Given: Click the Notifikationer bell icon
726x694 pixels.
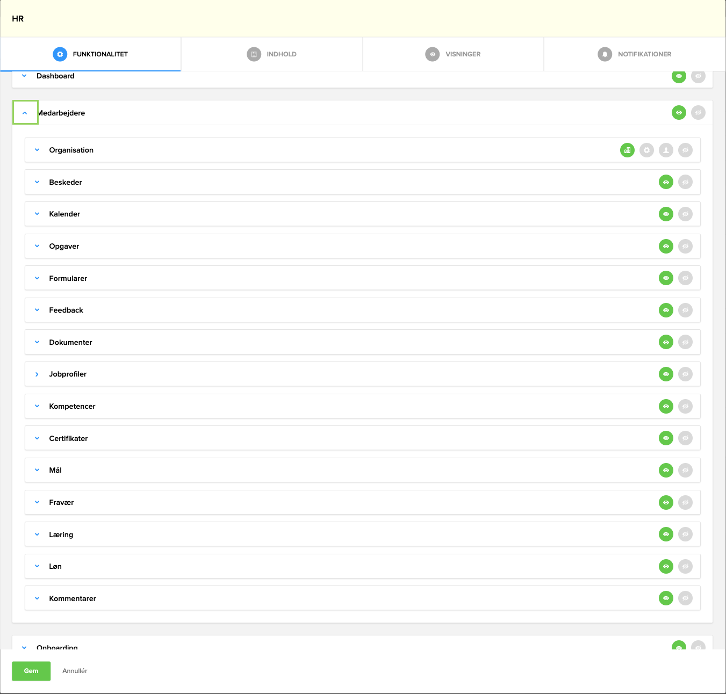Looking at the screenshot, I should coord(605,54).
